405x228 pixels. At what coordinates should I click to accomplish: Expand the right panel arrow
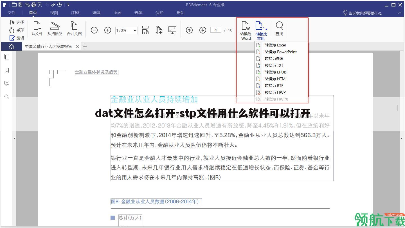[402, 138]
